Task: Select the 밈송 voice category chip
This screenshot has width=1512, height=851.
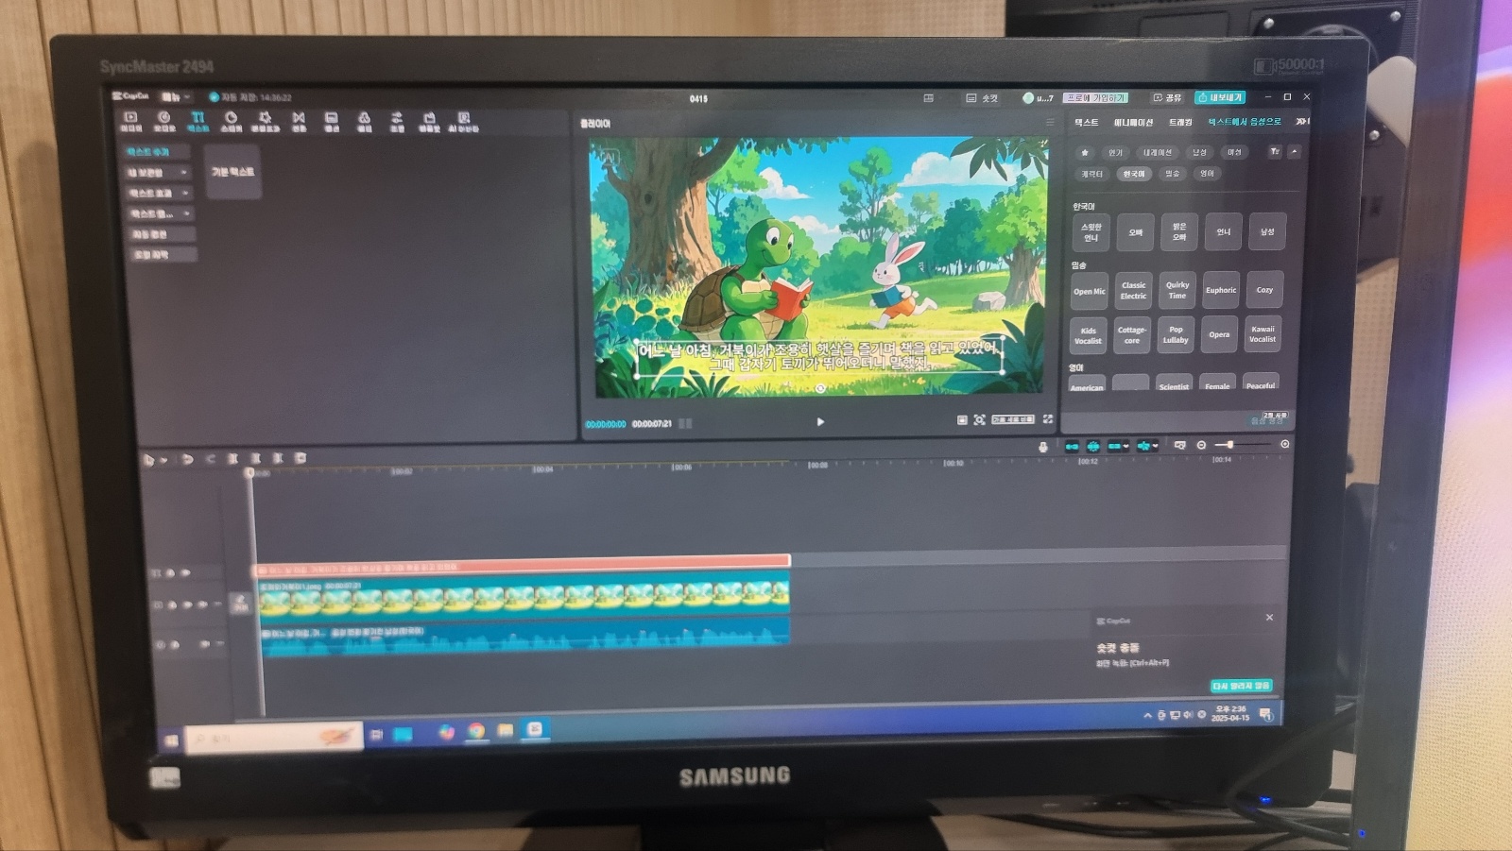Action: coord(1173,174)
